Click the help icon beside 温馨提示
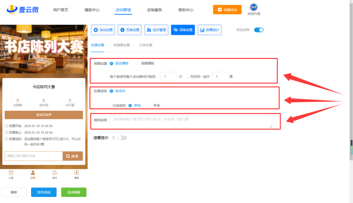The width and height of the screenshot is (353, 203). tap(113, 138)
